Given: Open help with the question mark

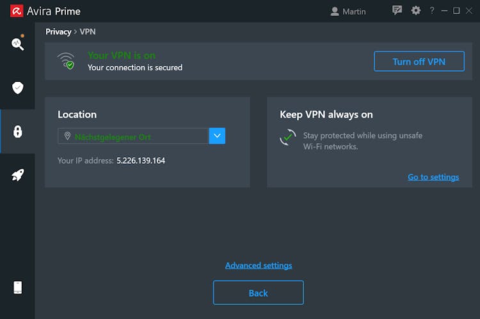Looking at the screenshot, I should point(432,10).
